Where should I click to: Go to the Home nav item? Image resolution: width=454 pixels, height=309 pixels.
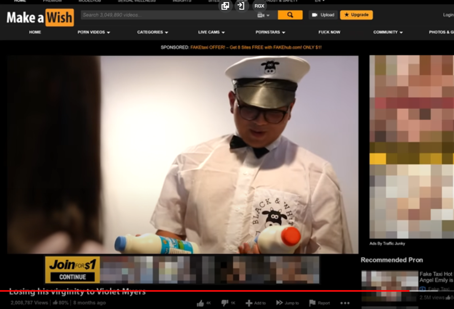coord(35,32)
